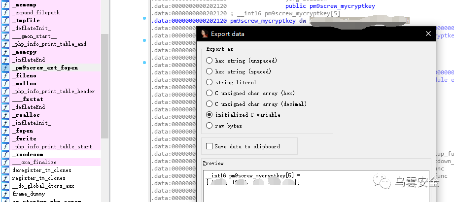Click function icon beside ___cxa_finalize

[x=5, y=163]
